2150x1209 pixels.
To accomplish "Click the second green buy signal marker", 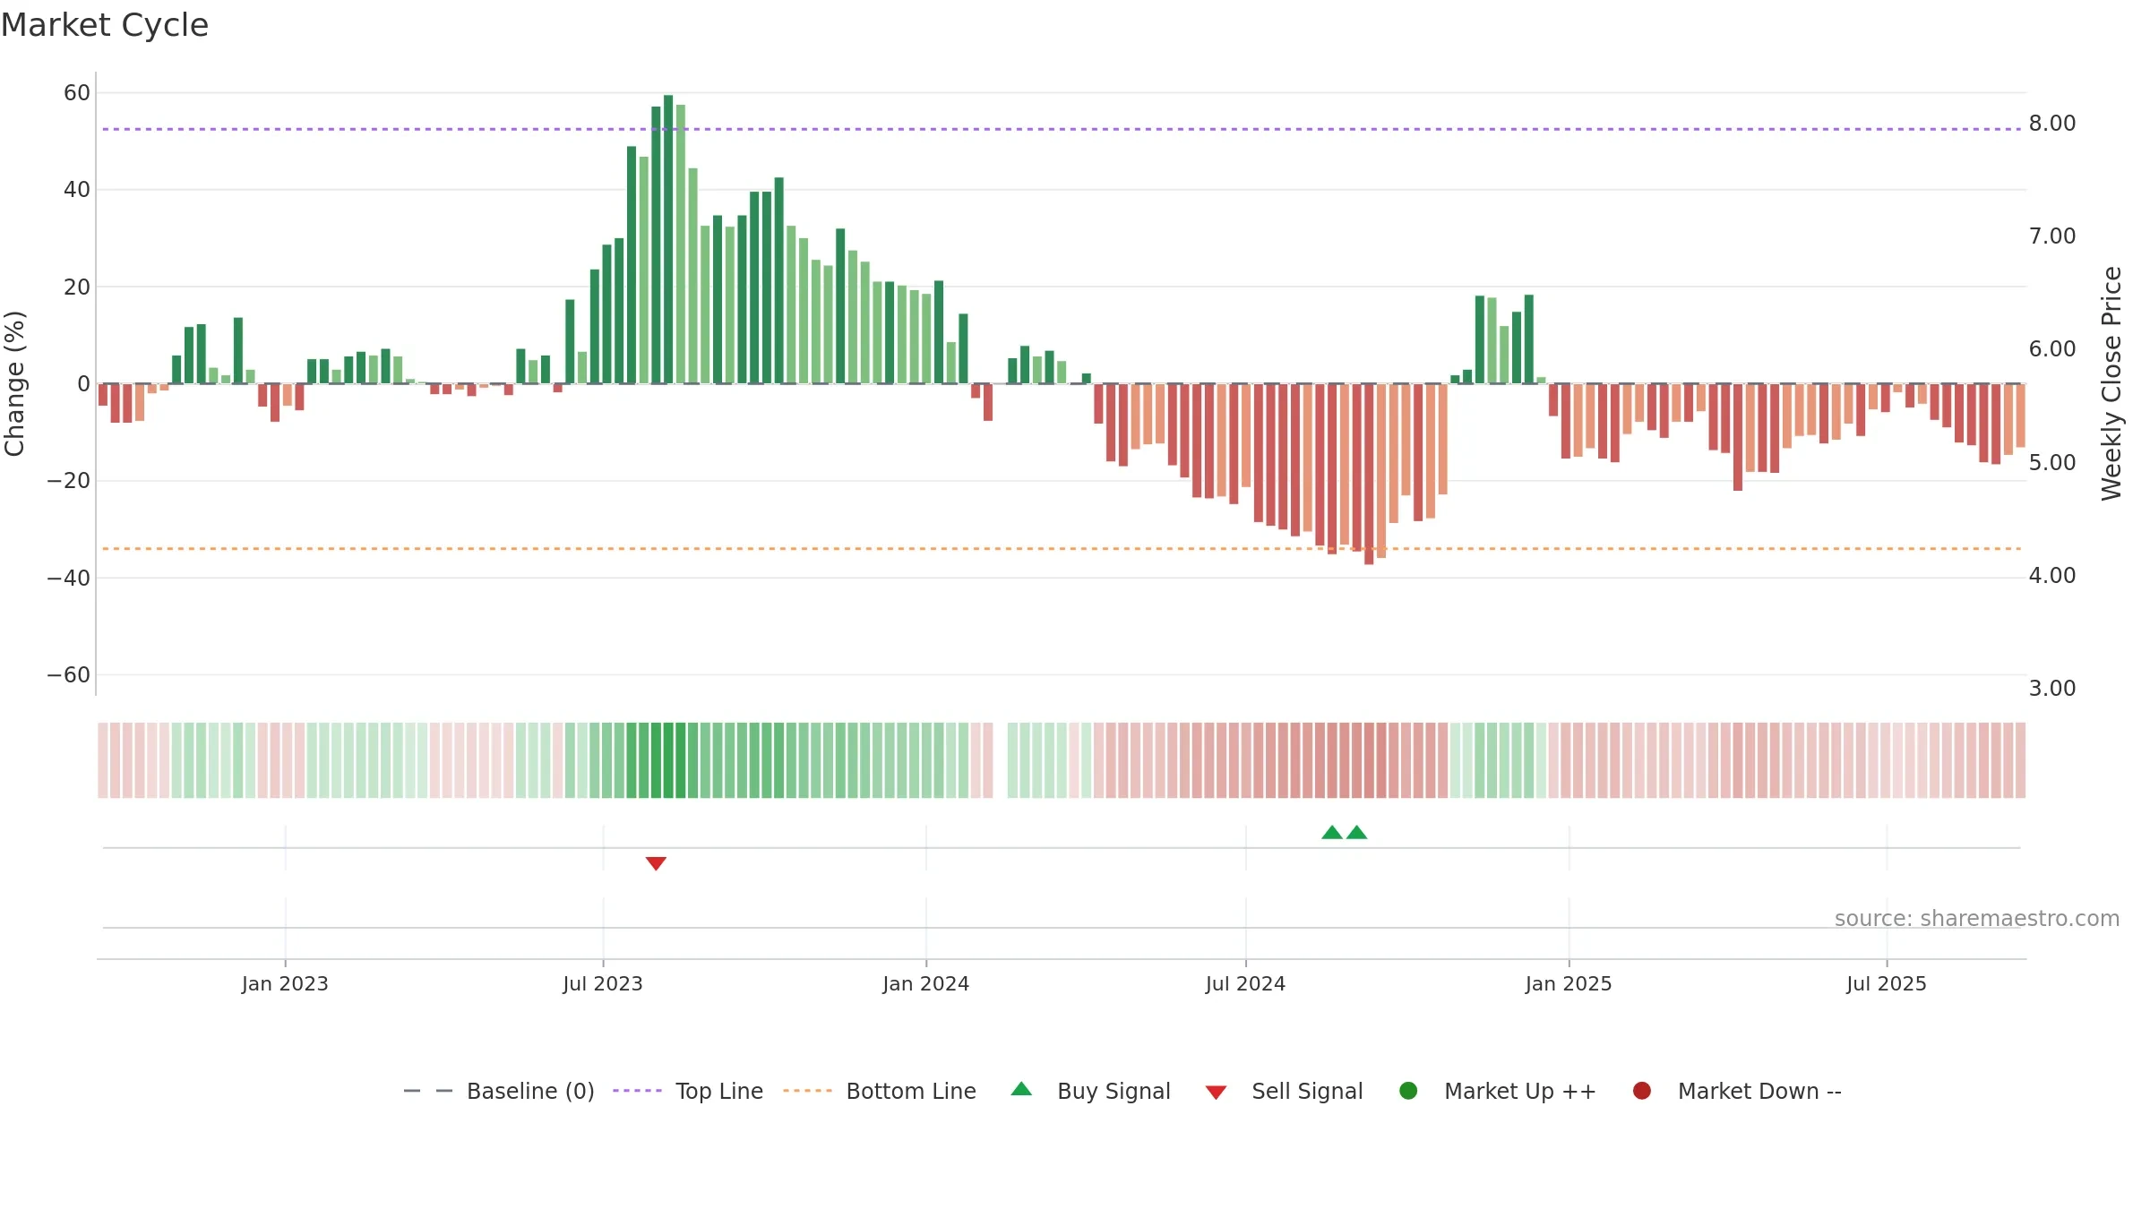I will (1357, 832).
